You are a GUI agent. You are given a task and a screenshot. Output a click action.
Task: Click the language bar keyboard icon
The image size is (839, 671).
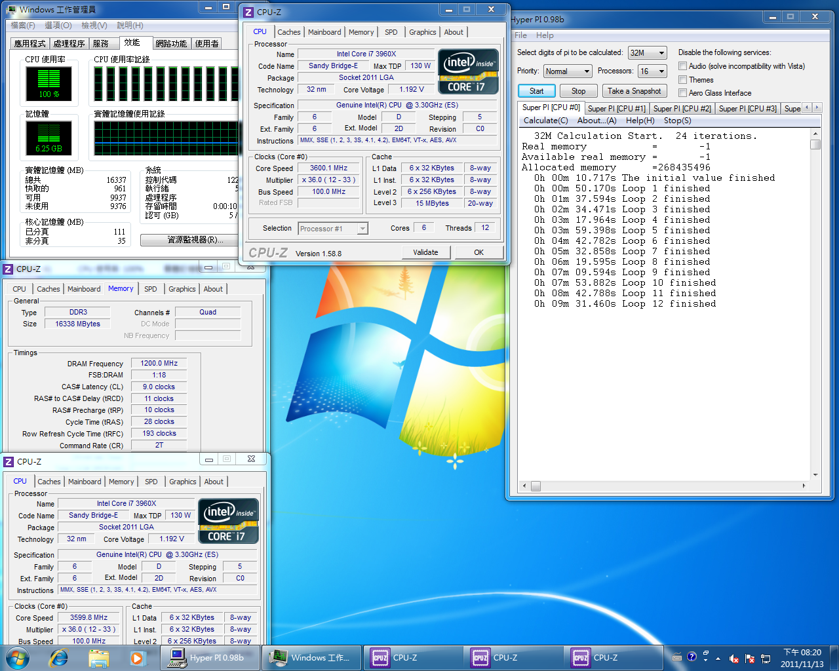[x=677, y=657]
